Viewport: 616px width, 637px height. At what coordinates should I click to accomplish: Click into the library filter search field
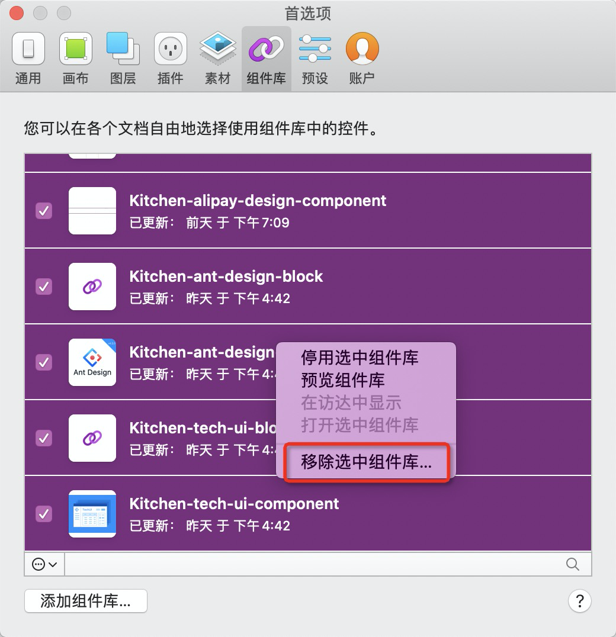(328, 564)
